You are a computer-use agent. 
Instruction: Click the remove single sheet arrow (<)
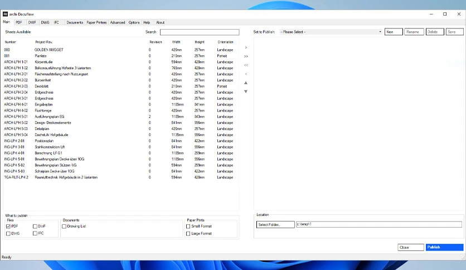click(x=246, y=74)
